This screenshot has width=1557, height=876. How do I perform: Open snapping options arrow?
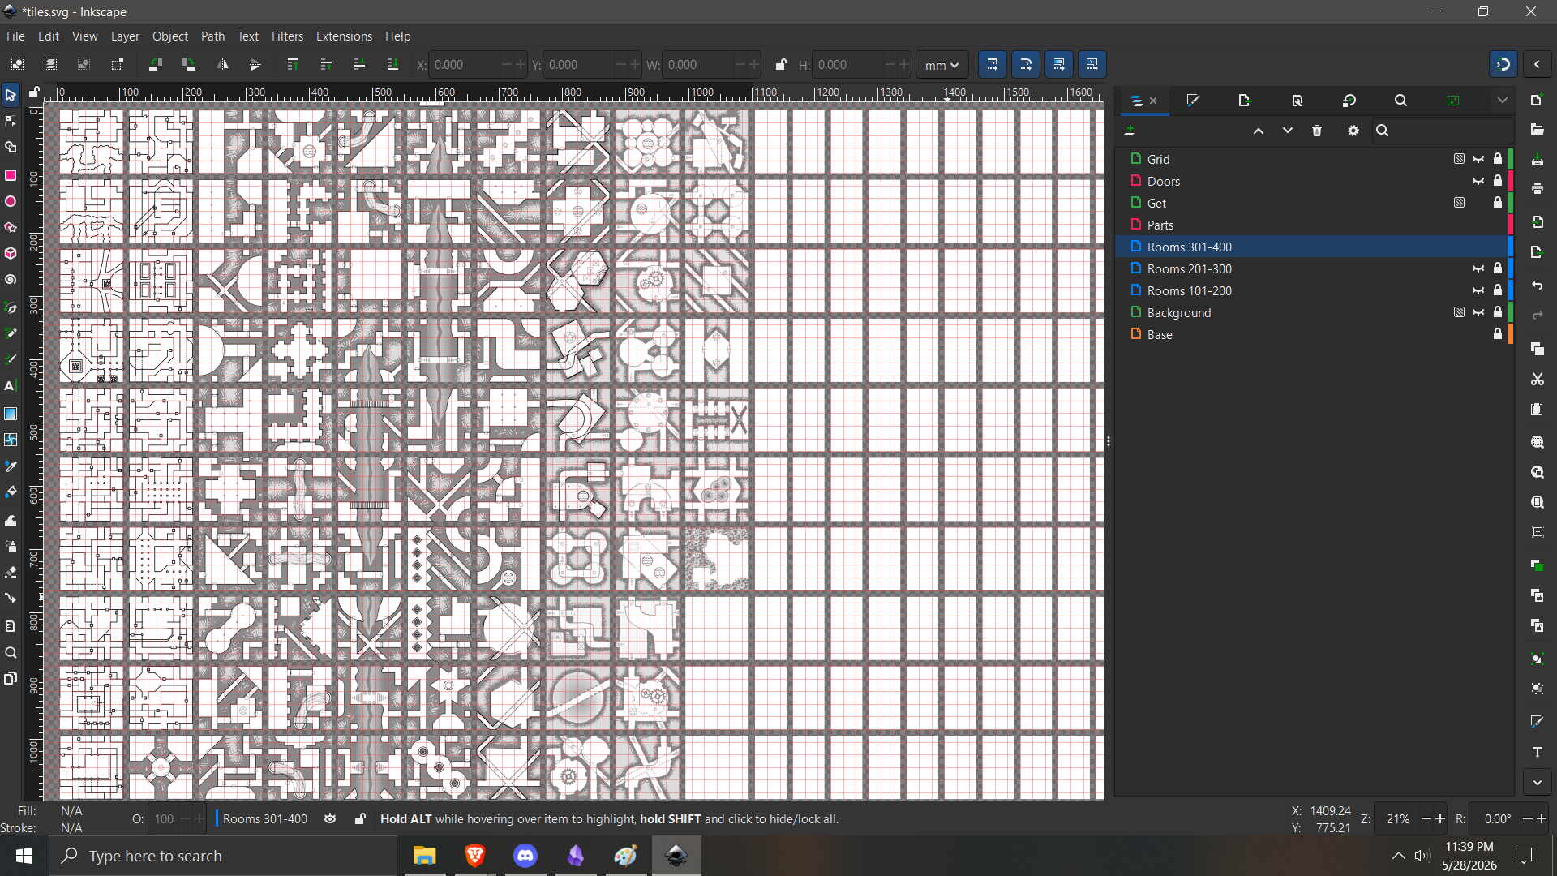[x=1538, y=64]
